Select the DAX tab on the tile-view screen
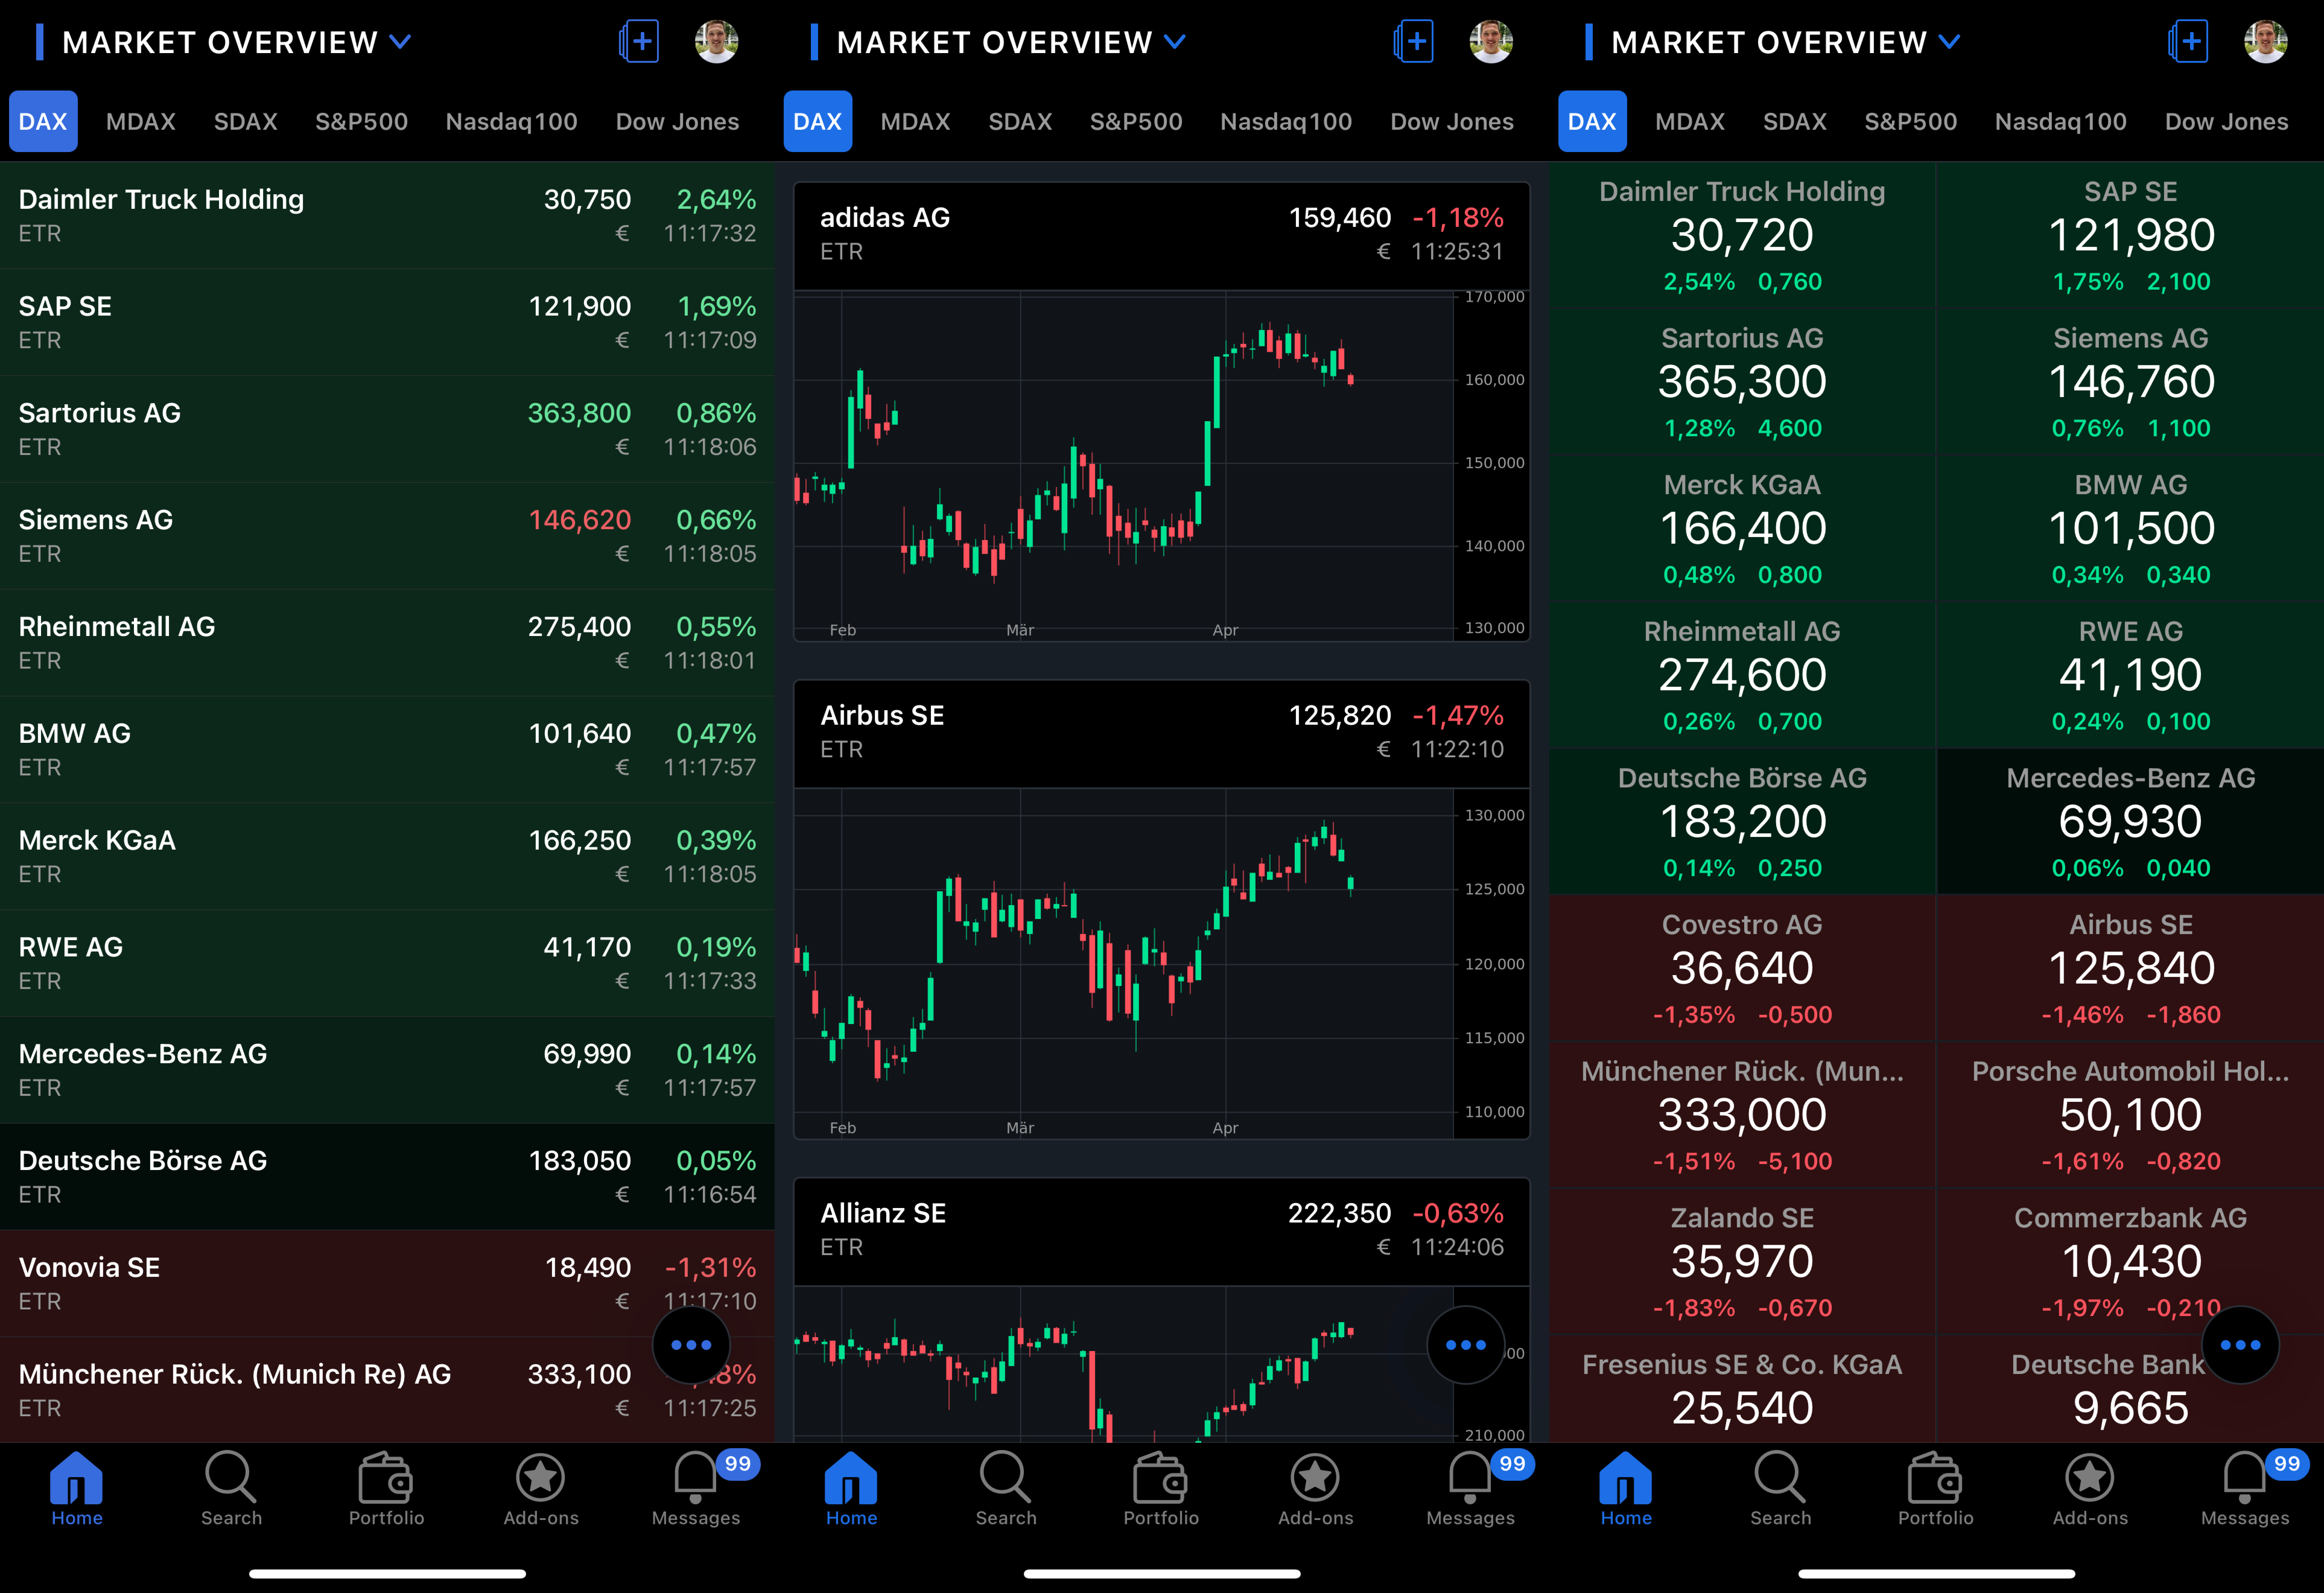Screen dimensions: 2324x1593 point(1592,122)
